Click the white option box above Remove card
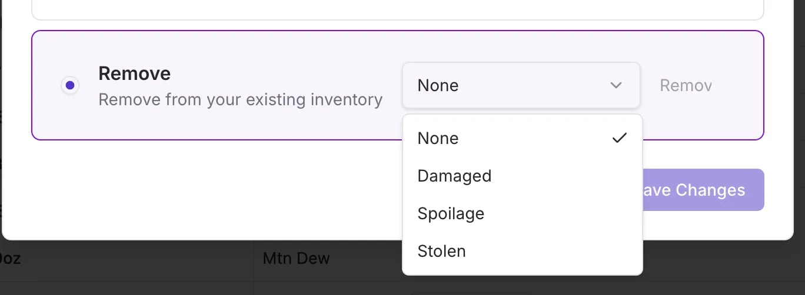Viewport: 805px width, 295px height. coord(398,9)
